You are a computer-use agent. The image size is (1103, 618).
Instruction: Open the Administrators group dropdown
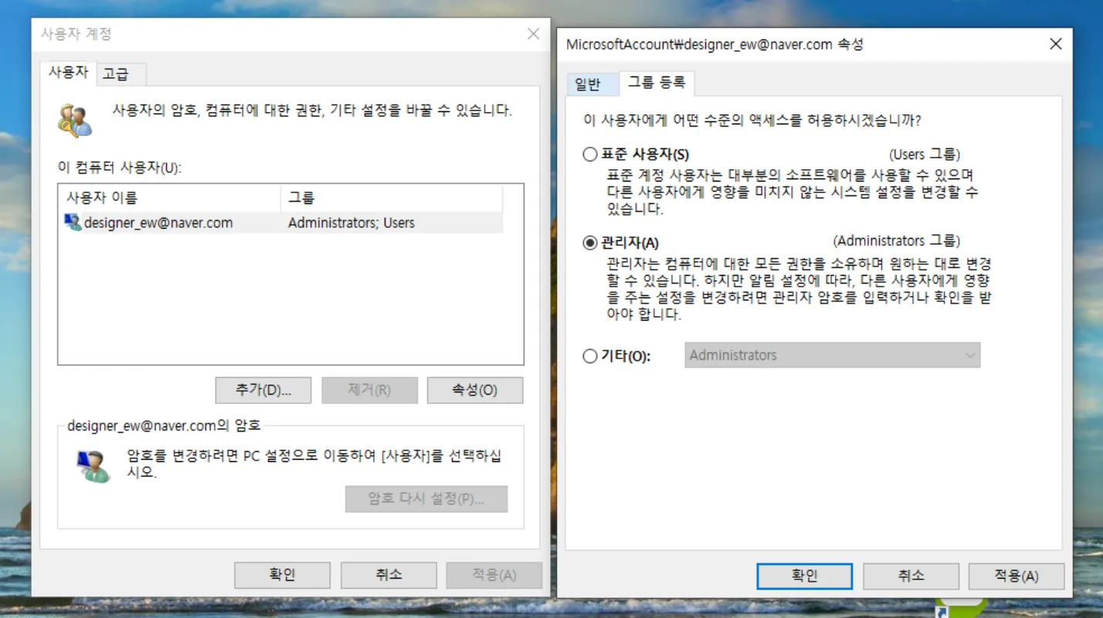point(970,355)
